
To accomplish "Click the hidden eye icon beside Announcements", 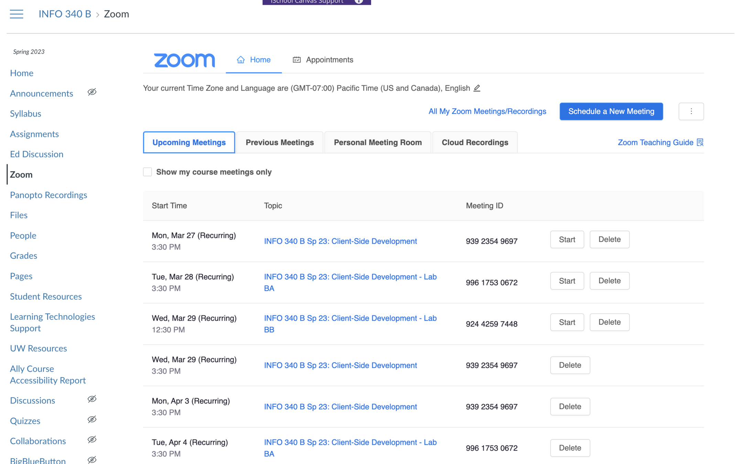I will (92, 92).
